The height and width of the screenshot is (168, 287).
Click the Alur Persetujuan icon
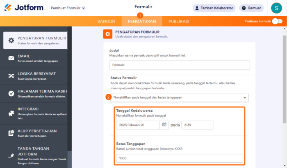[x=11, y=133]
